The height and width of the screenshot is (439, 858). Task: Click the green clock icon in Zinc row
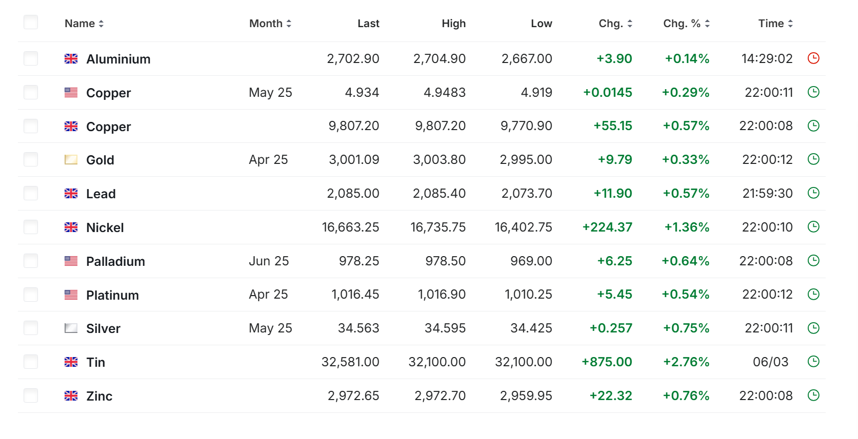coord(813,395)
